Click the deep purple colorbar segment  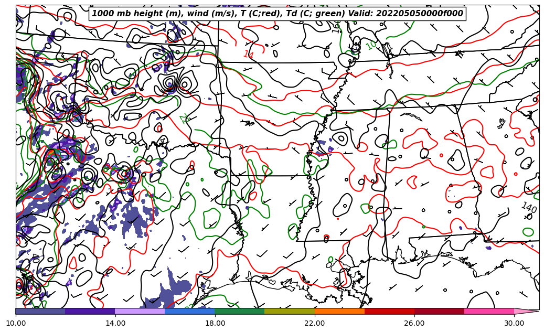click(90, 311)
